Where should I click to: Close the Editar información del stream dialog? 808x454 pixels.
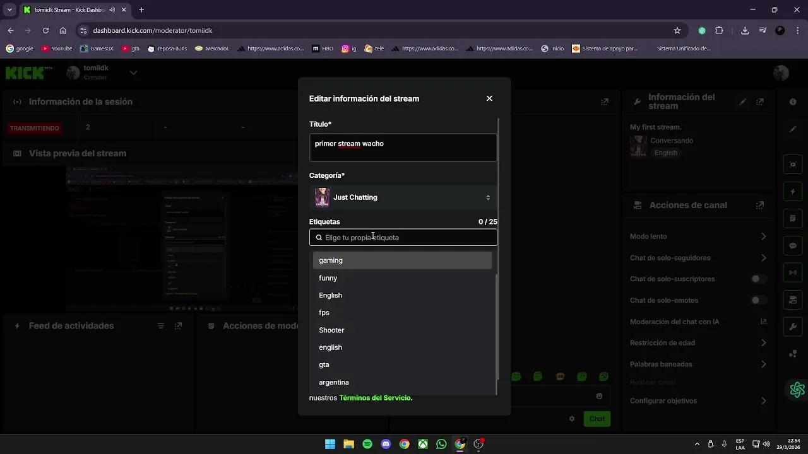click(489, 98)
